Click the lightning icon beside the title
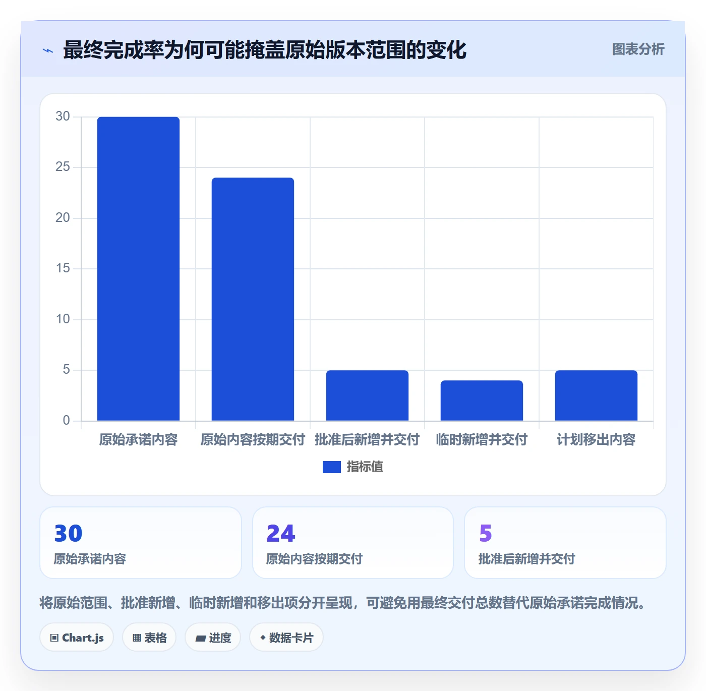Screen dimensions: 706x691 point(48,50)
